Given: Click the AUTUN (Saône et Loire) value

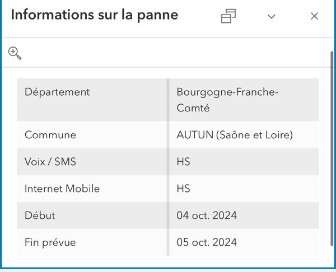Looking at the screenshot, I should pos(235,135).
